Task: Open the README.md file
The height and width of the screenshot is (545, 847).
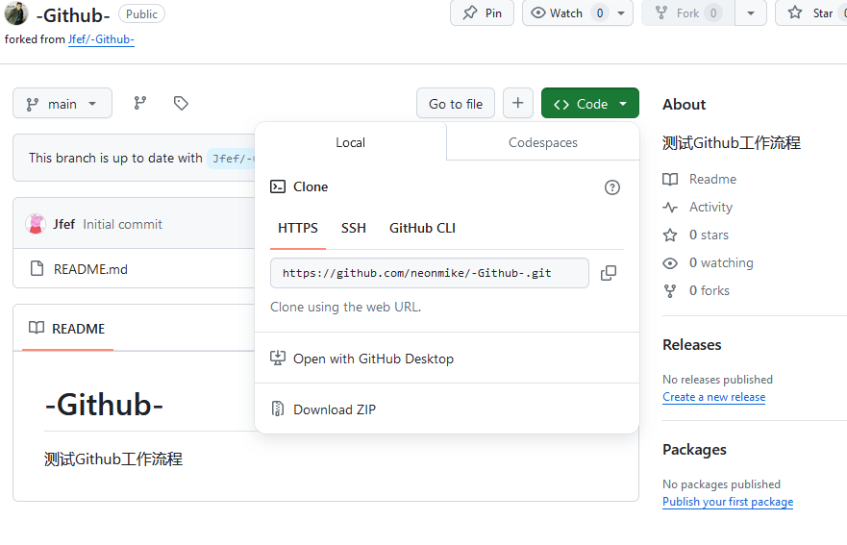Action: click(90, 269)
